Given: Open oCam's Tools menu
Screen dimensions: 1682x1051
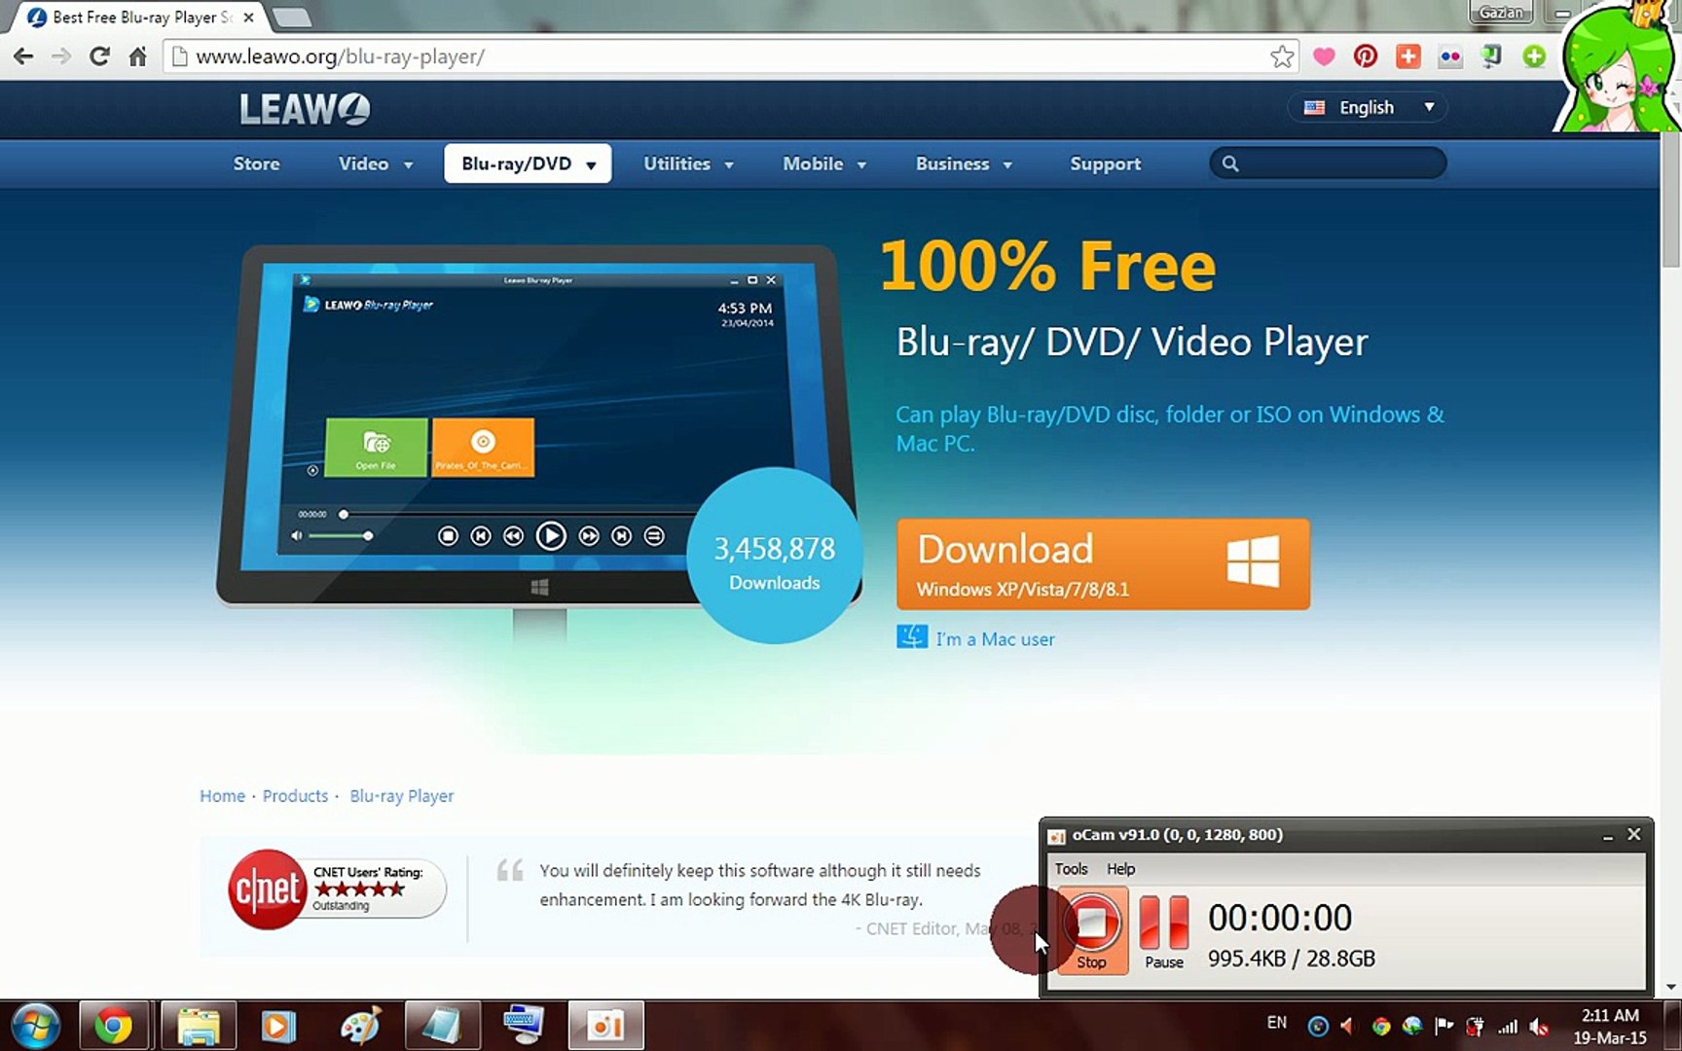Looking at the screenshot, I should point(1071,869).
